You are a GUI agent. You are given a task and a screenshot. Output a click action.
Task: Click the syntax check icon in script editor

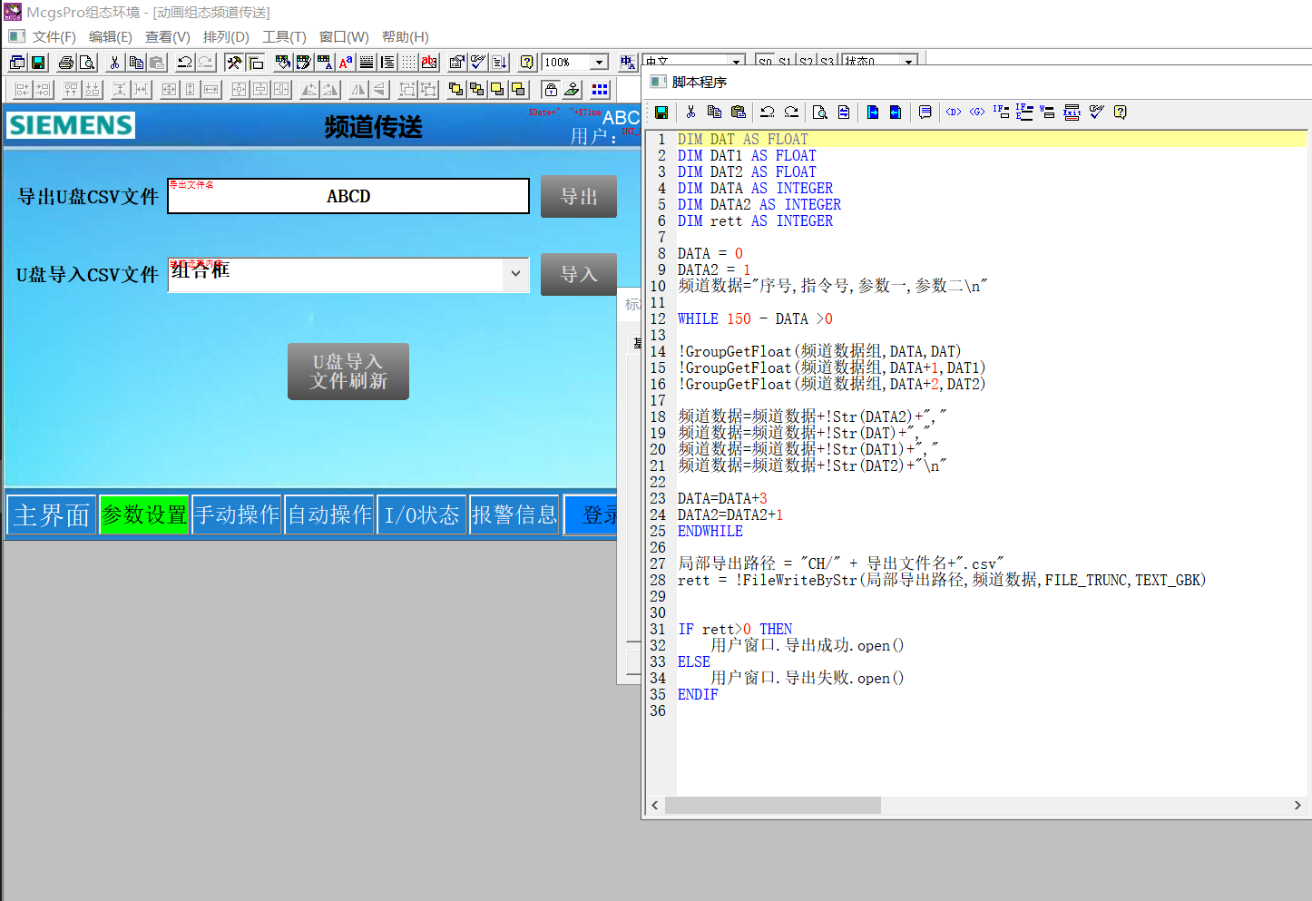click(1096, 113)
